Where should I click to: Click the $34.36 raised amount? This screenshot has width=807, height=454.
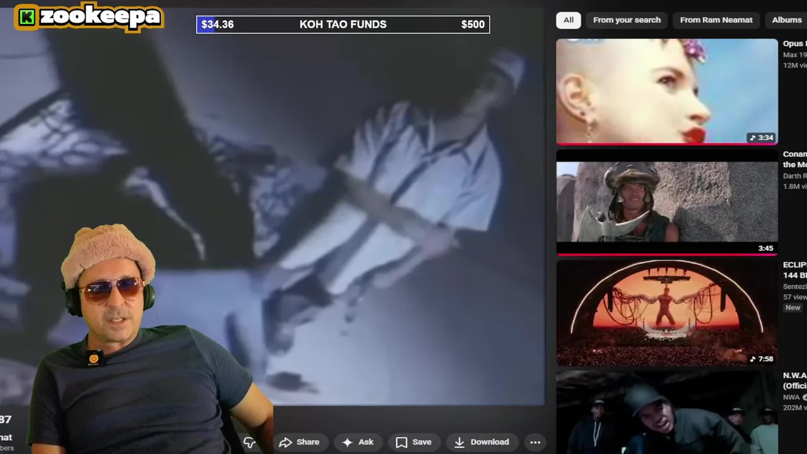218,25
